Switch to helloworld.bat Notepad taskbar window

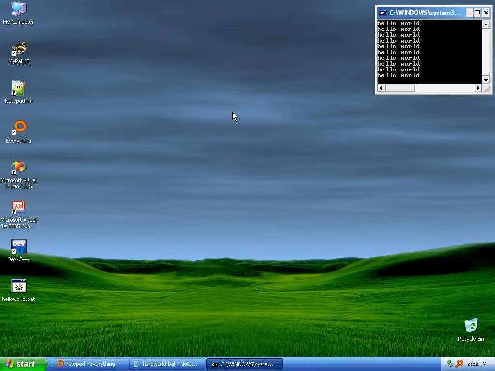pos(167,364)
